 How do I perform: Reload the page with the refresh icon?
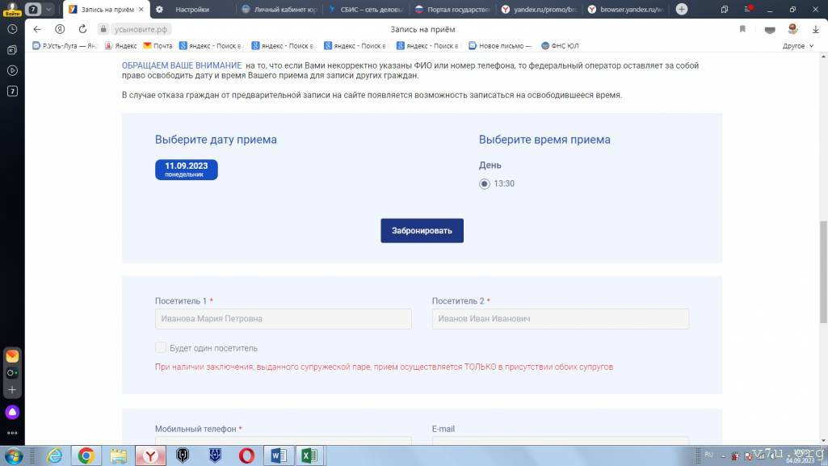click(x=82, y=29)
